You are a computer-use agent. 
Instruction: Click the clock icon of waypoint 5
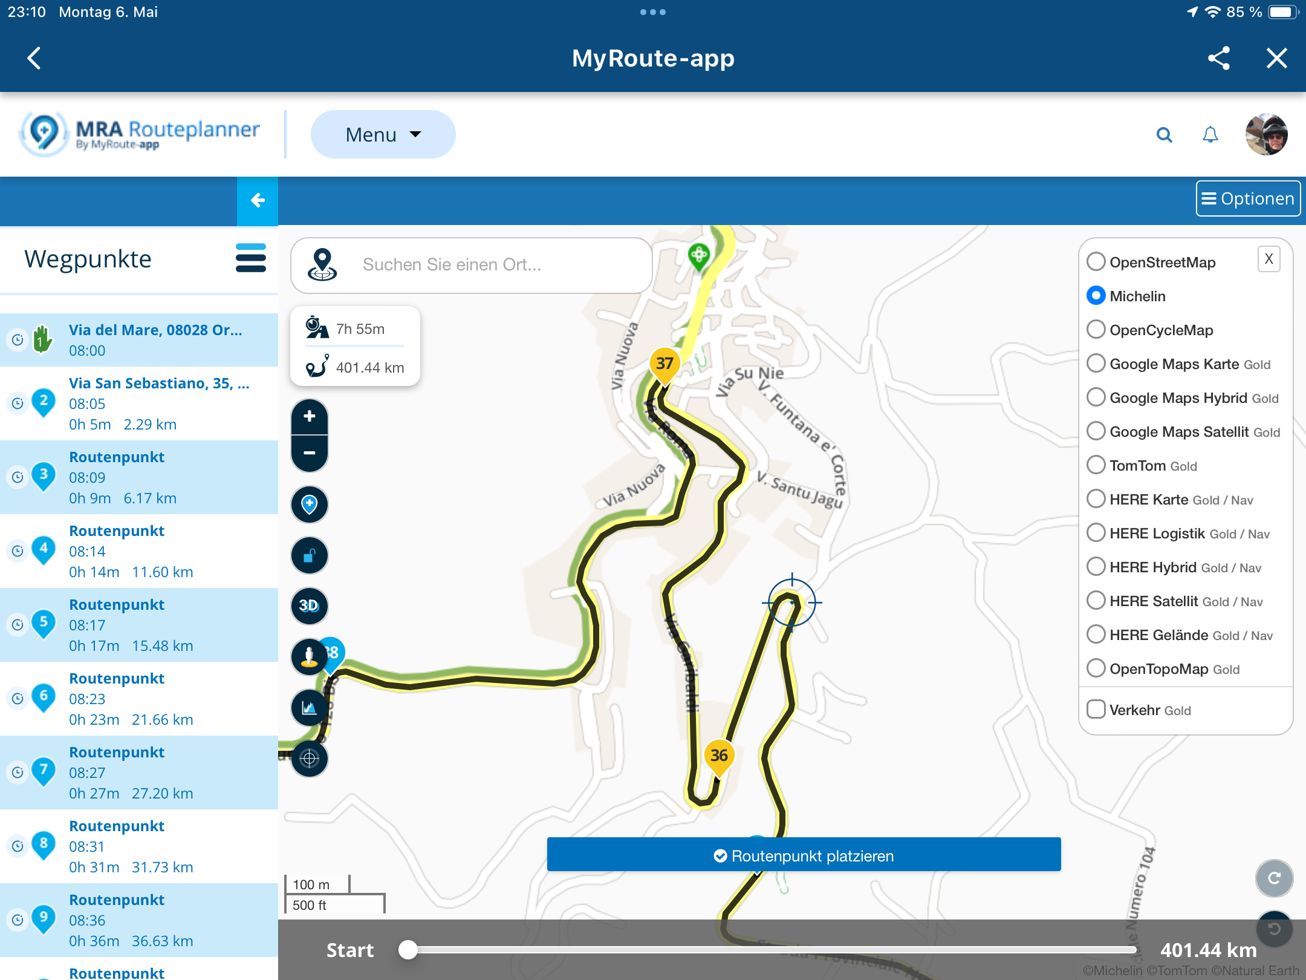[x=18, y=624]
